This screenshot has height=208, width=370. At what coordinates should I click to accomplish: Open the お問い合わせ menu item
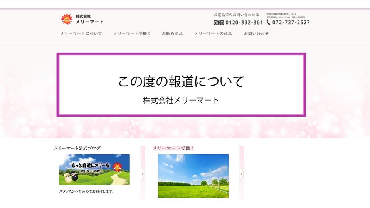coord(256,34)
